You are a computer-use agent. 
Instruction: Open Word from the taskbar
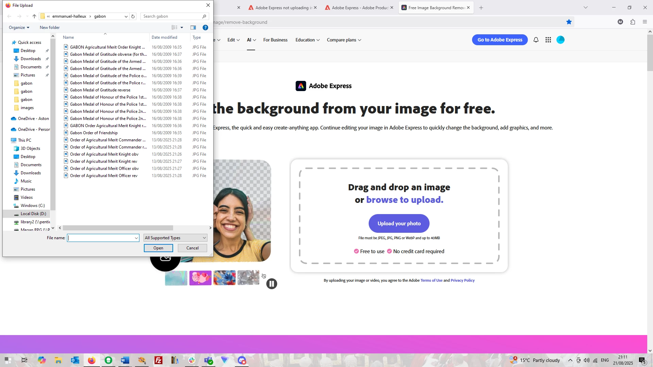pos(125,360)
